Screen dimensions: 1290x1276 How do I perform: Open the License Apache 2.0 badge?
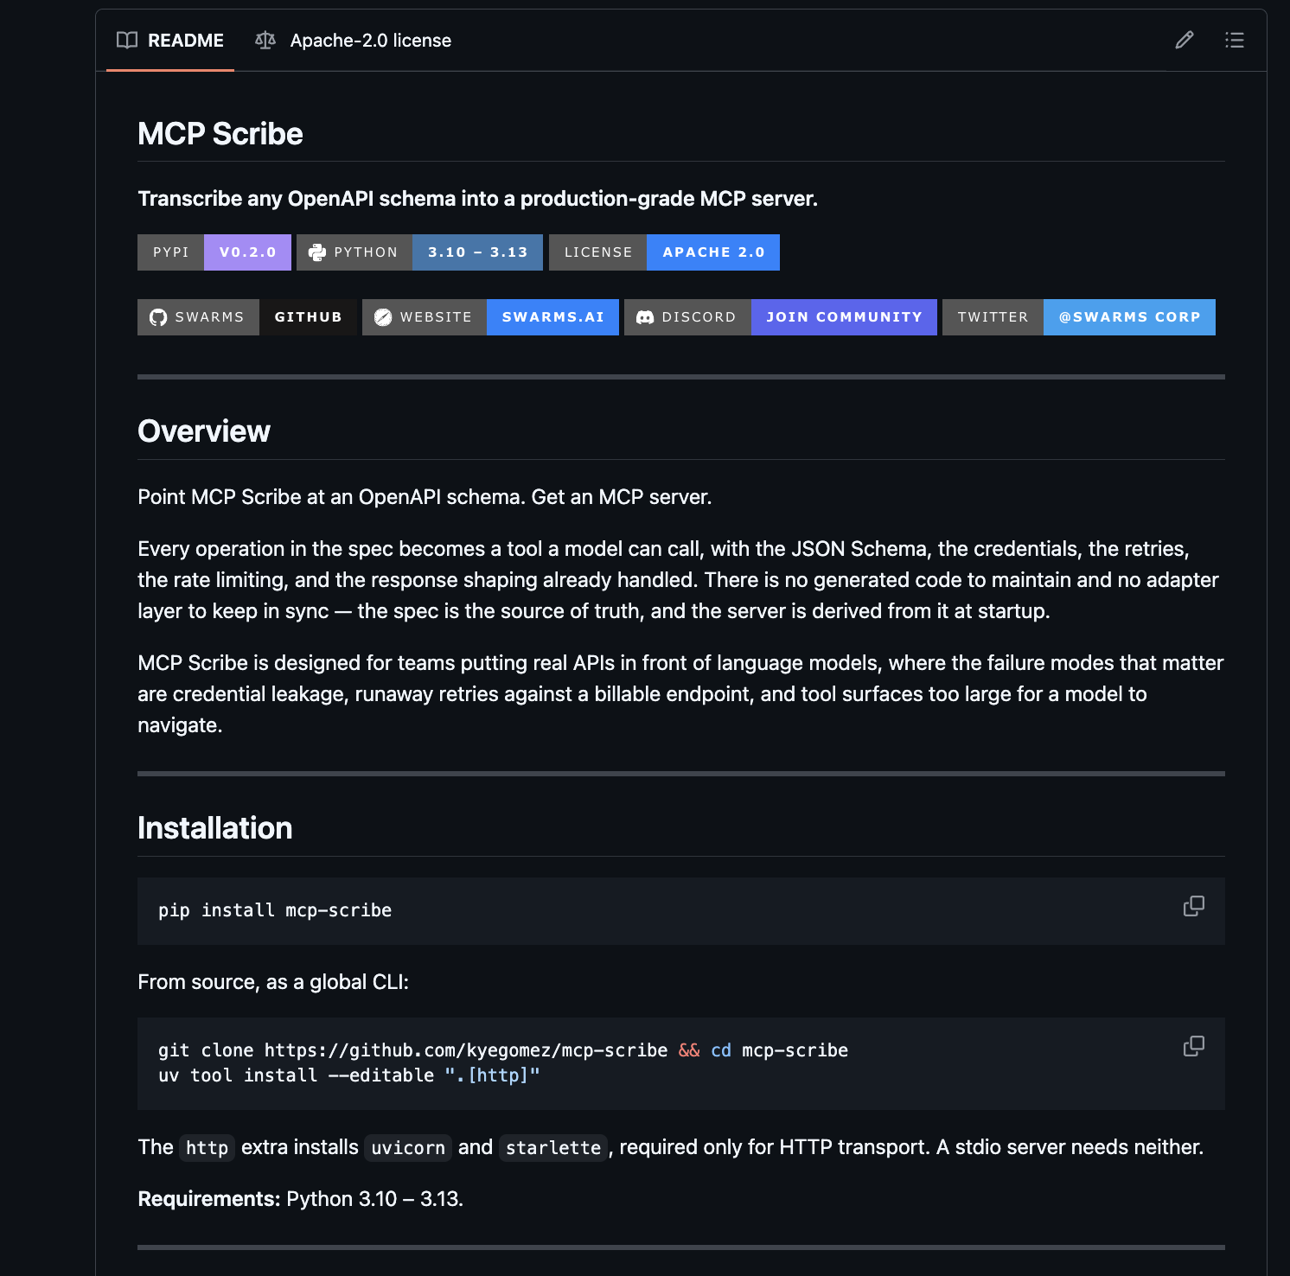664,252
